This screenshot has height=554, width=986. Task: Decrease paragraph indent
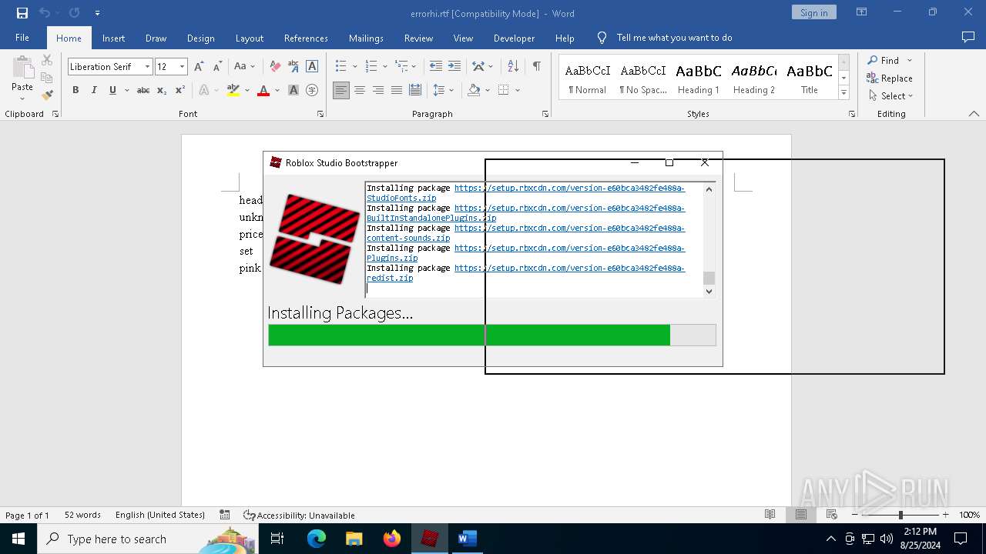click(x=436, y=67)
